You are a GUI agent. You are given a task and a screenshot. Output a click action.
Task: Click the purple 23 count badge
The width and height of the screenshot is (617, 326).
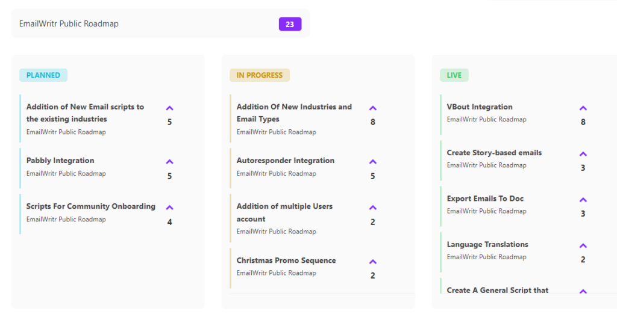(x=290, y=24)
